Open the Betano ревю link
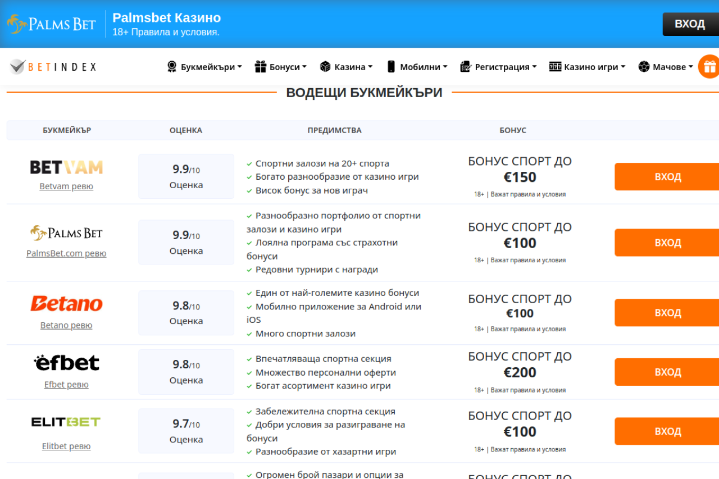The image size is (719, 479). [x=66, y=325]
